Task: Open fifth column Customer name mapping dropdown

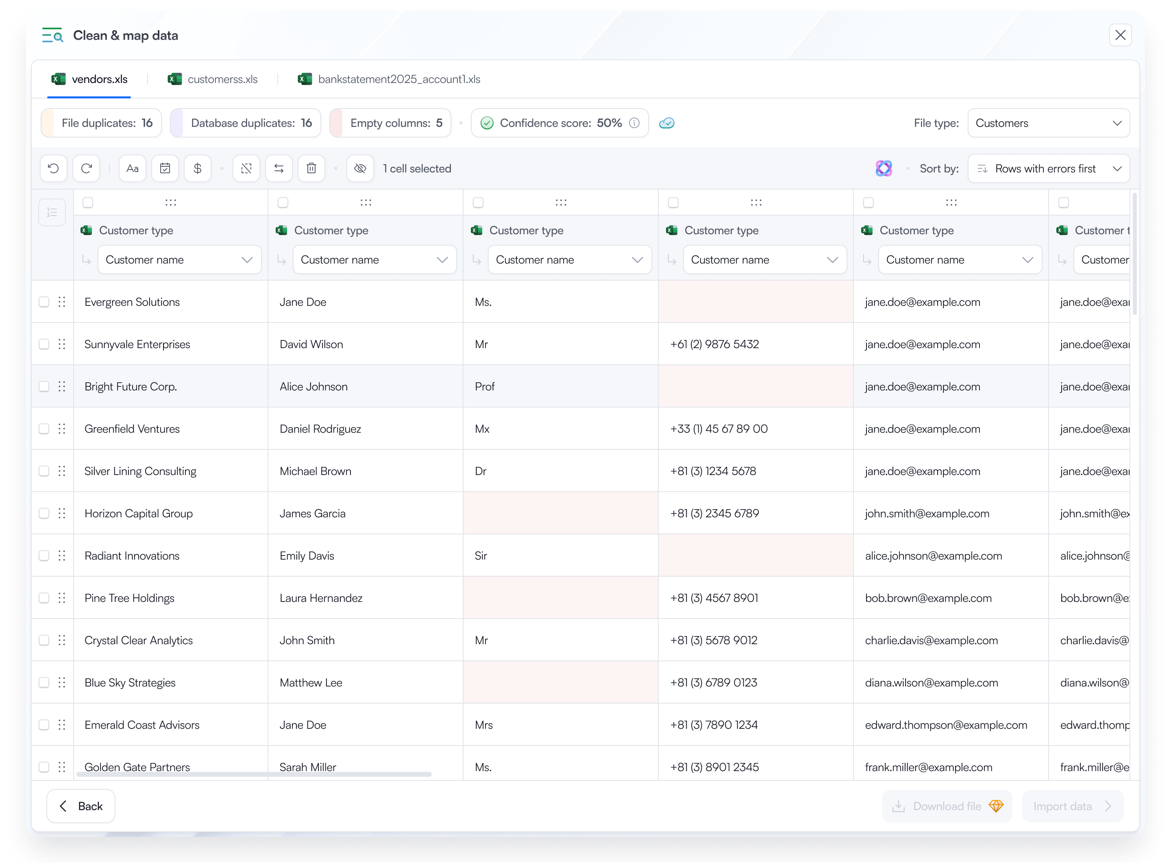Action: pyautogui.click(x=960, y=259)
